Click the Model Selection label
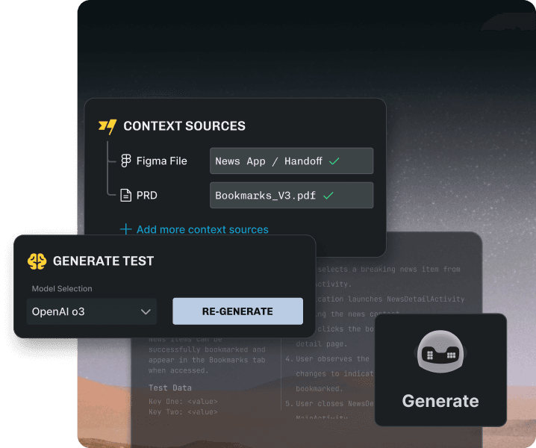Screen dimensions: 536x448 tap(62, 289)
